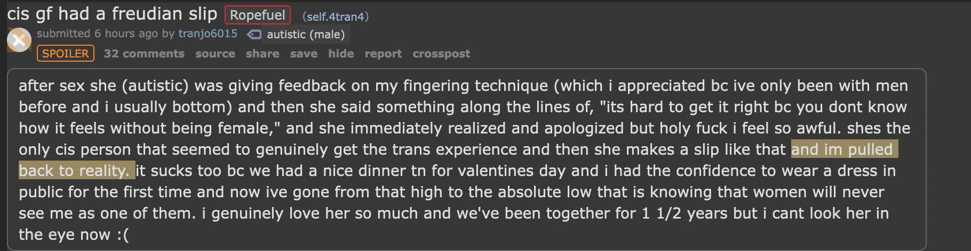
Task: Click the highlighted 'back to reality.' text
Action: click(x=76, y=171)
